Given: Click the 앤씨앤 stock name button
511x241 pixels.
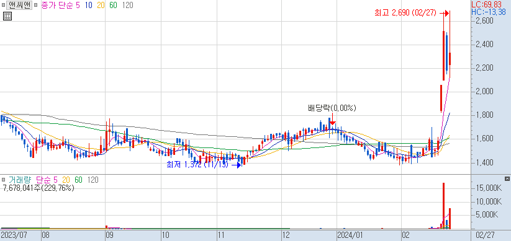Looking at the screenshot, I should click(19, 5).
